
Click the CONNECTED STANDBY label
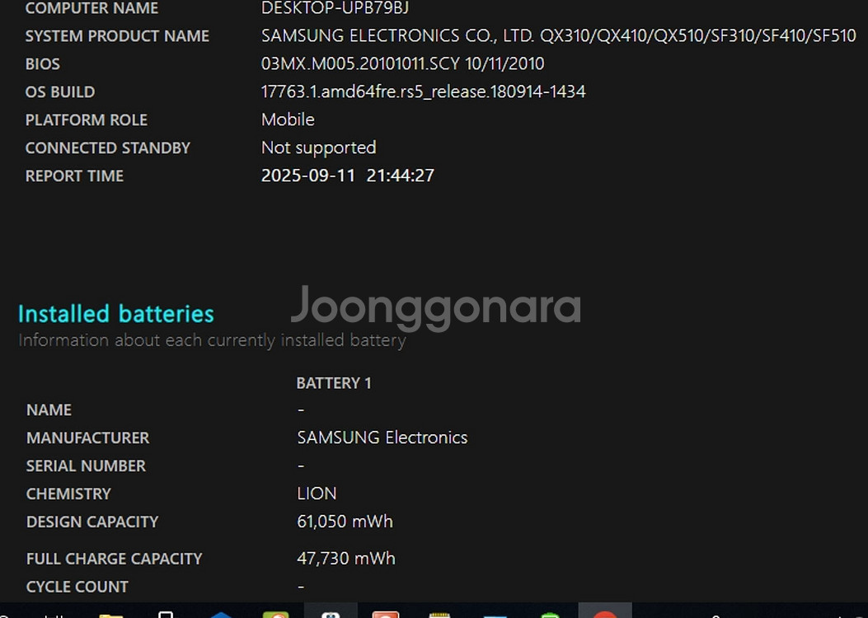(x=108, y=148)
